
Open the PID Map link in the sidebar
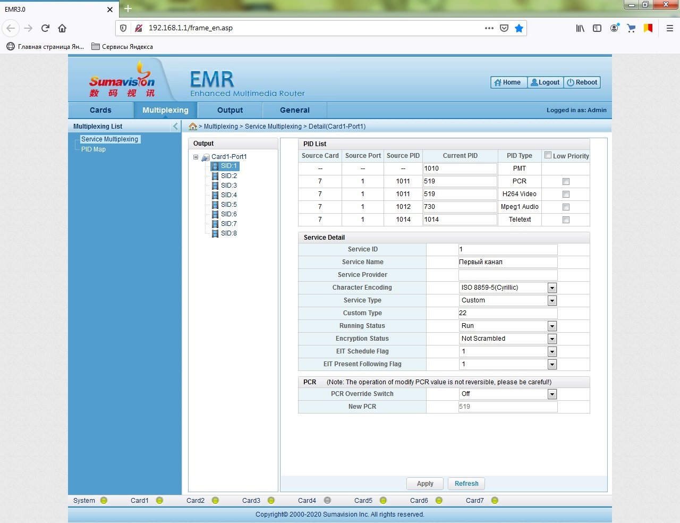click(x=93, y=149)
